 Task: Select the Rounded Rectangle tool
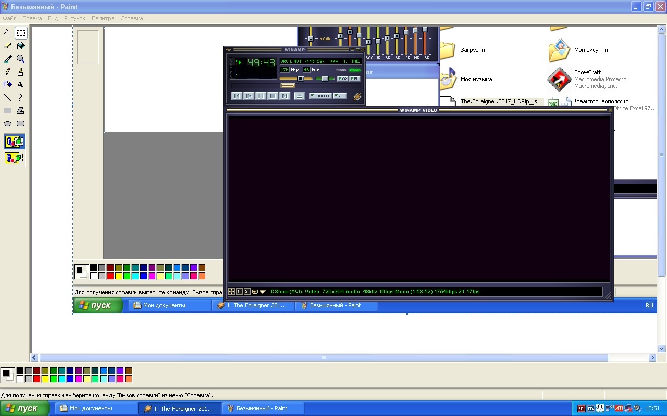point(21,124)
